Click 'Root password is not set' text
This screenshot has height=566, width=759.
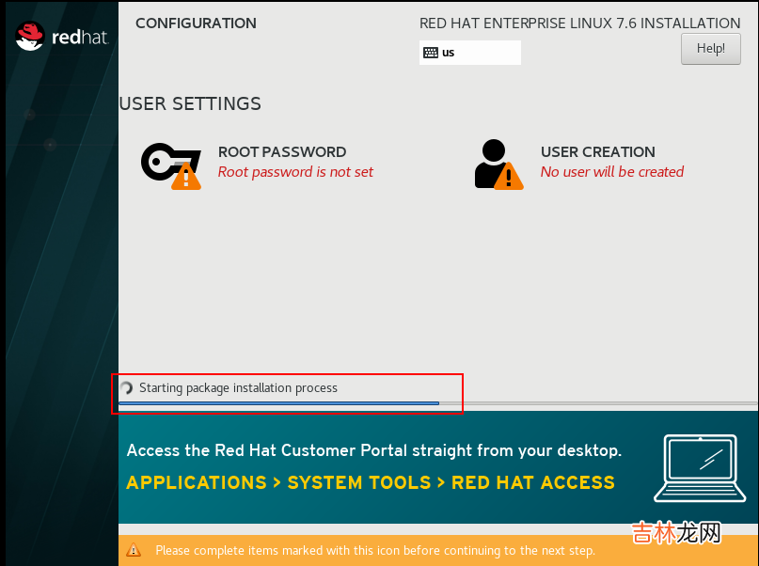coord(295,172)
